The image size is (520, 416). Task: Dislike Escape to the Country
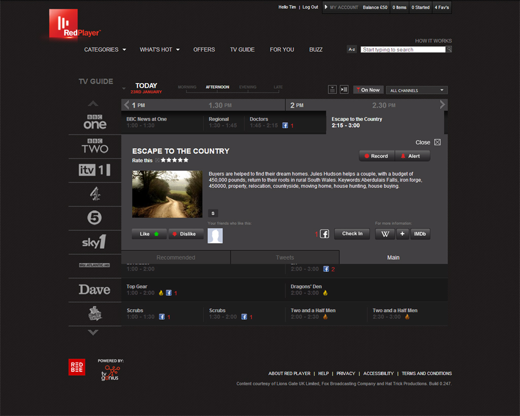186,234
